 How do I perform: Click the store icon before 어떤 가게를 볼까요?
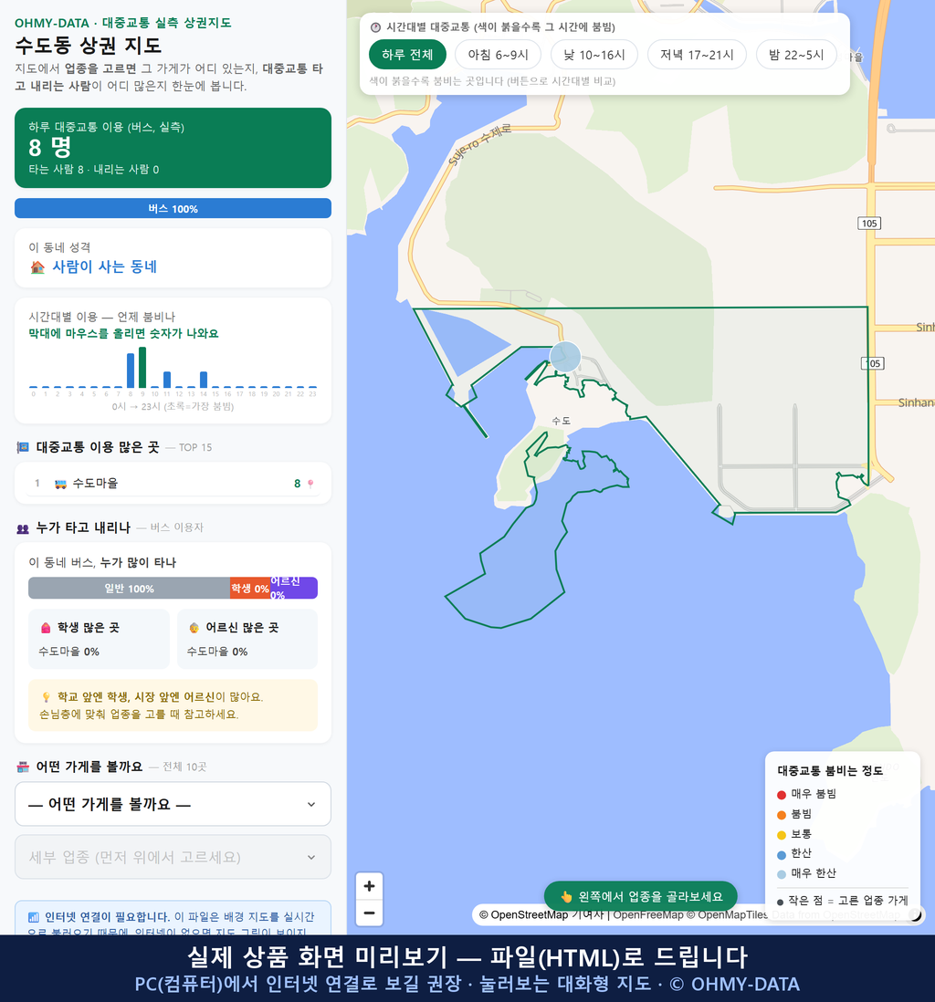point(23,767)
